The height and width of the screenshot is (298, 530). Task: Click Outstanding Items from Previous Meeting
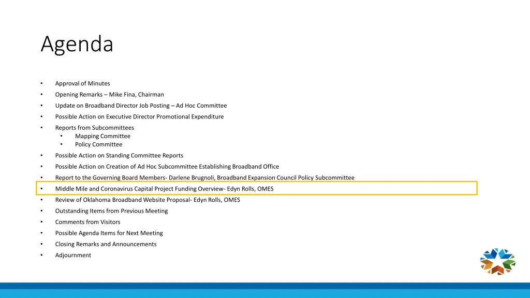click(x=111, y=211)
